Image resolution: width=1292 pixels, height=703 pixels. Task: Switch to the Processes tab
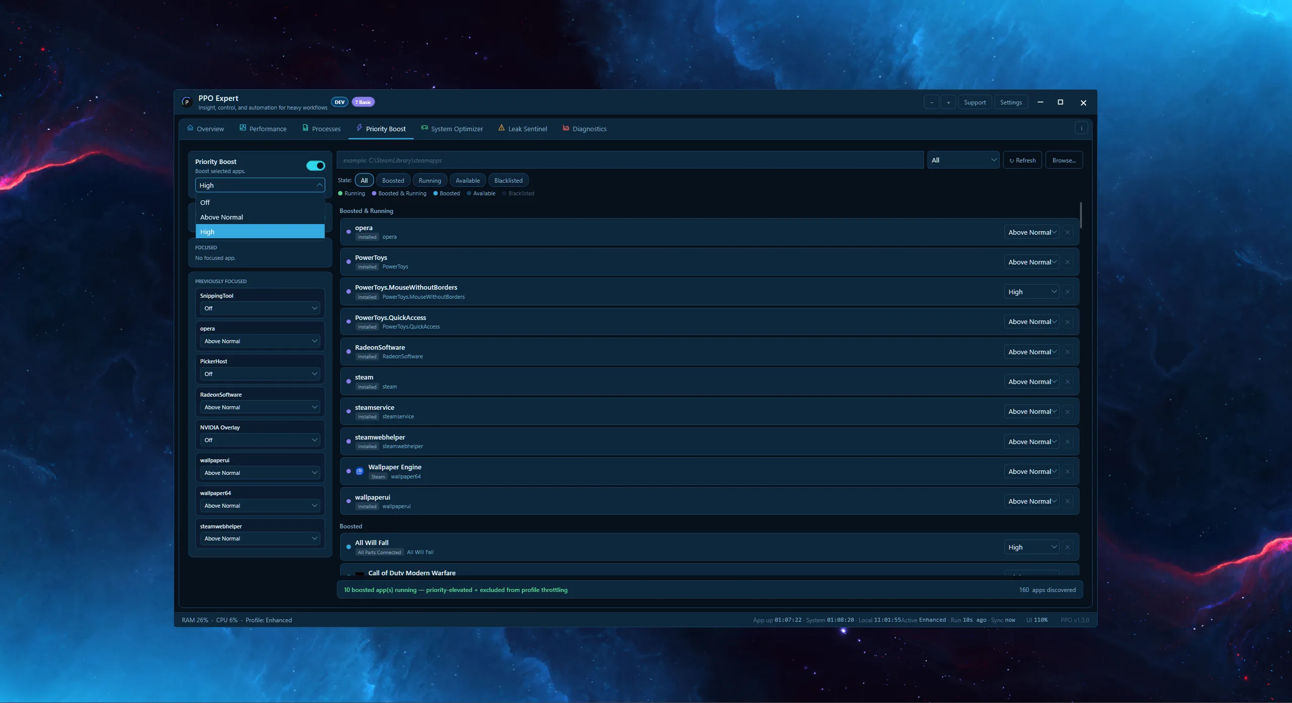click(322, 129)
